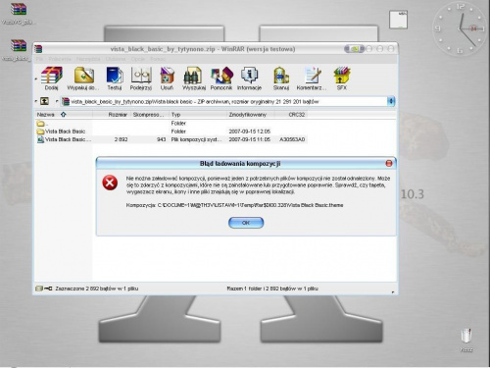Click the date 2007-09-15 11:05
Image resolution: width=490 pixels, height=368 pixels.
(x=250, y=139)
